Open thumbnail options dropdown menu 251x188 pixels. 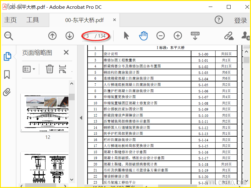[x=29, y=69]
